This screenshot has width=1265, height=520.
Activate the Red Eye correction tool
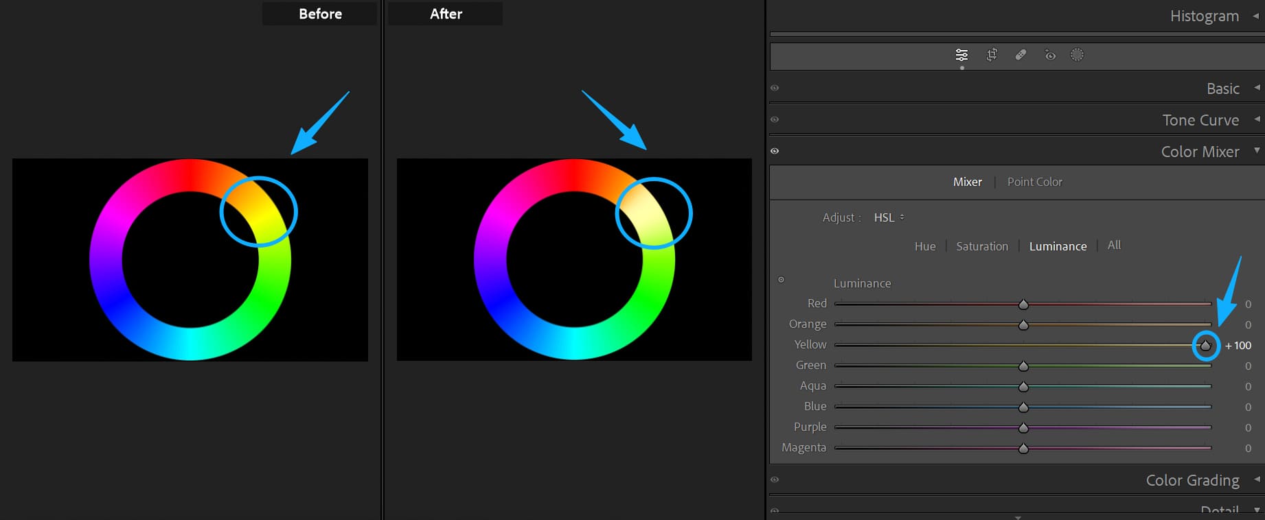coord(1050,55)
